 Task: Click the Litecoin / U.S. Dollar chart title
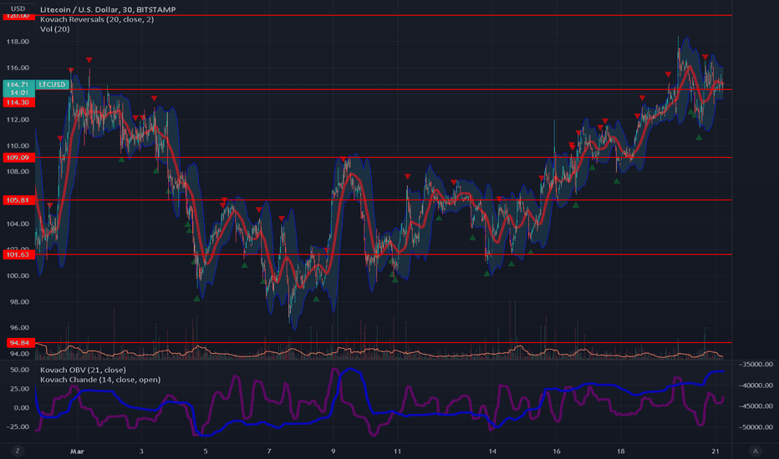[108, 9]
